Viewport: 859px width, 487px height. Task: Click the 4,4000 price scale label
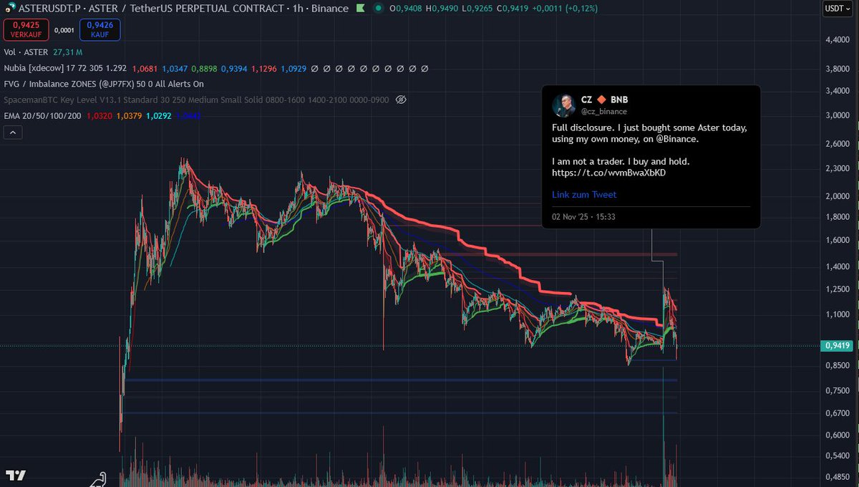(837, 40)
